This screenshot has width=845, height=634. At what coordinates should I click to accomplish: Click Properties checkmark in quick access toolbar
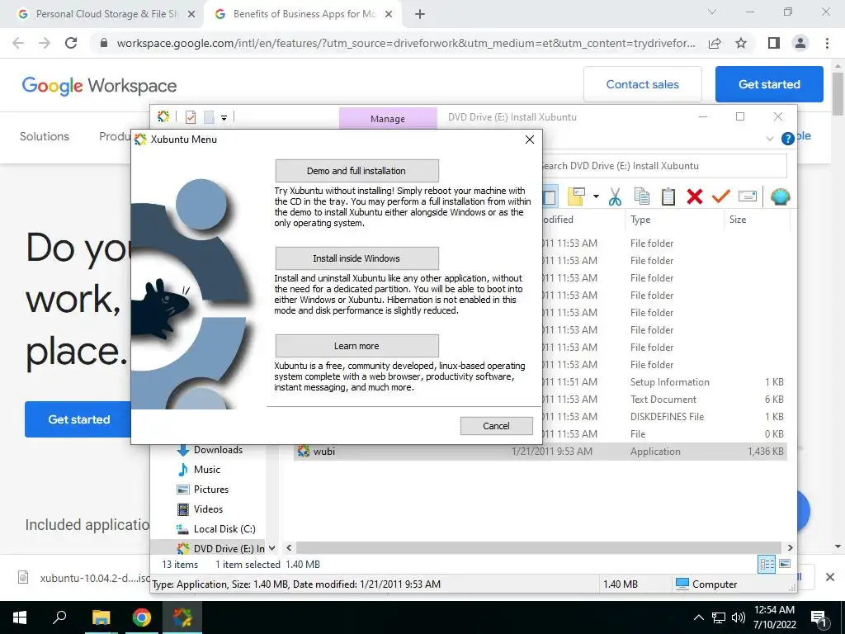191,117
